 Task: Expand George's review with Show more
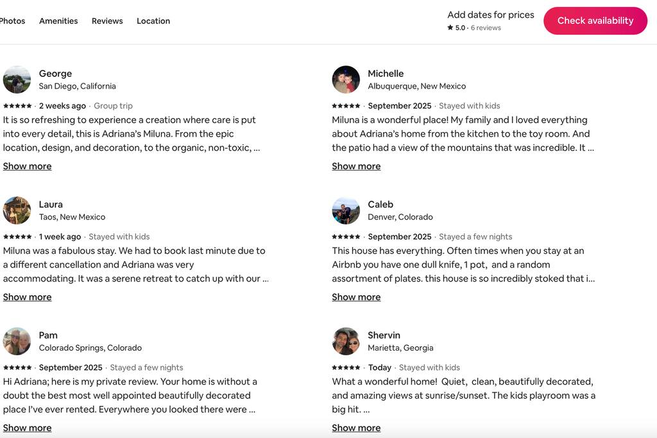pyautogui.click(x=27, y=166)
